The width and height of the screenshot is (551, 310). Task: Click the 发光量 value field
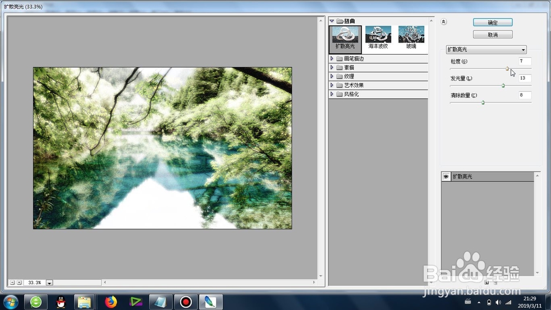tap(525, 78)
